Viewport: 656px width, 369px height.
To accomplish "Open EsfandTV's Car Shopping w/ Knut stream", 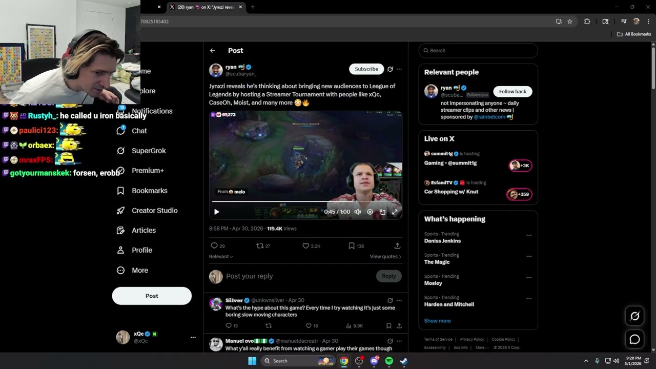I will (x=478, y=189).
